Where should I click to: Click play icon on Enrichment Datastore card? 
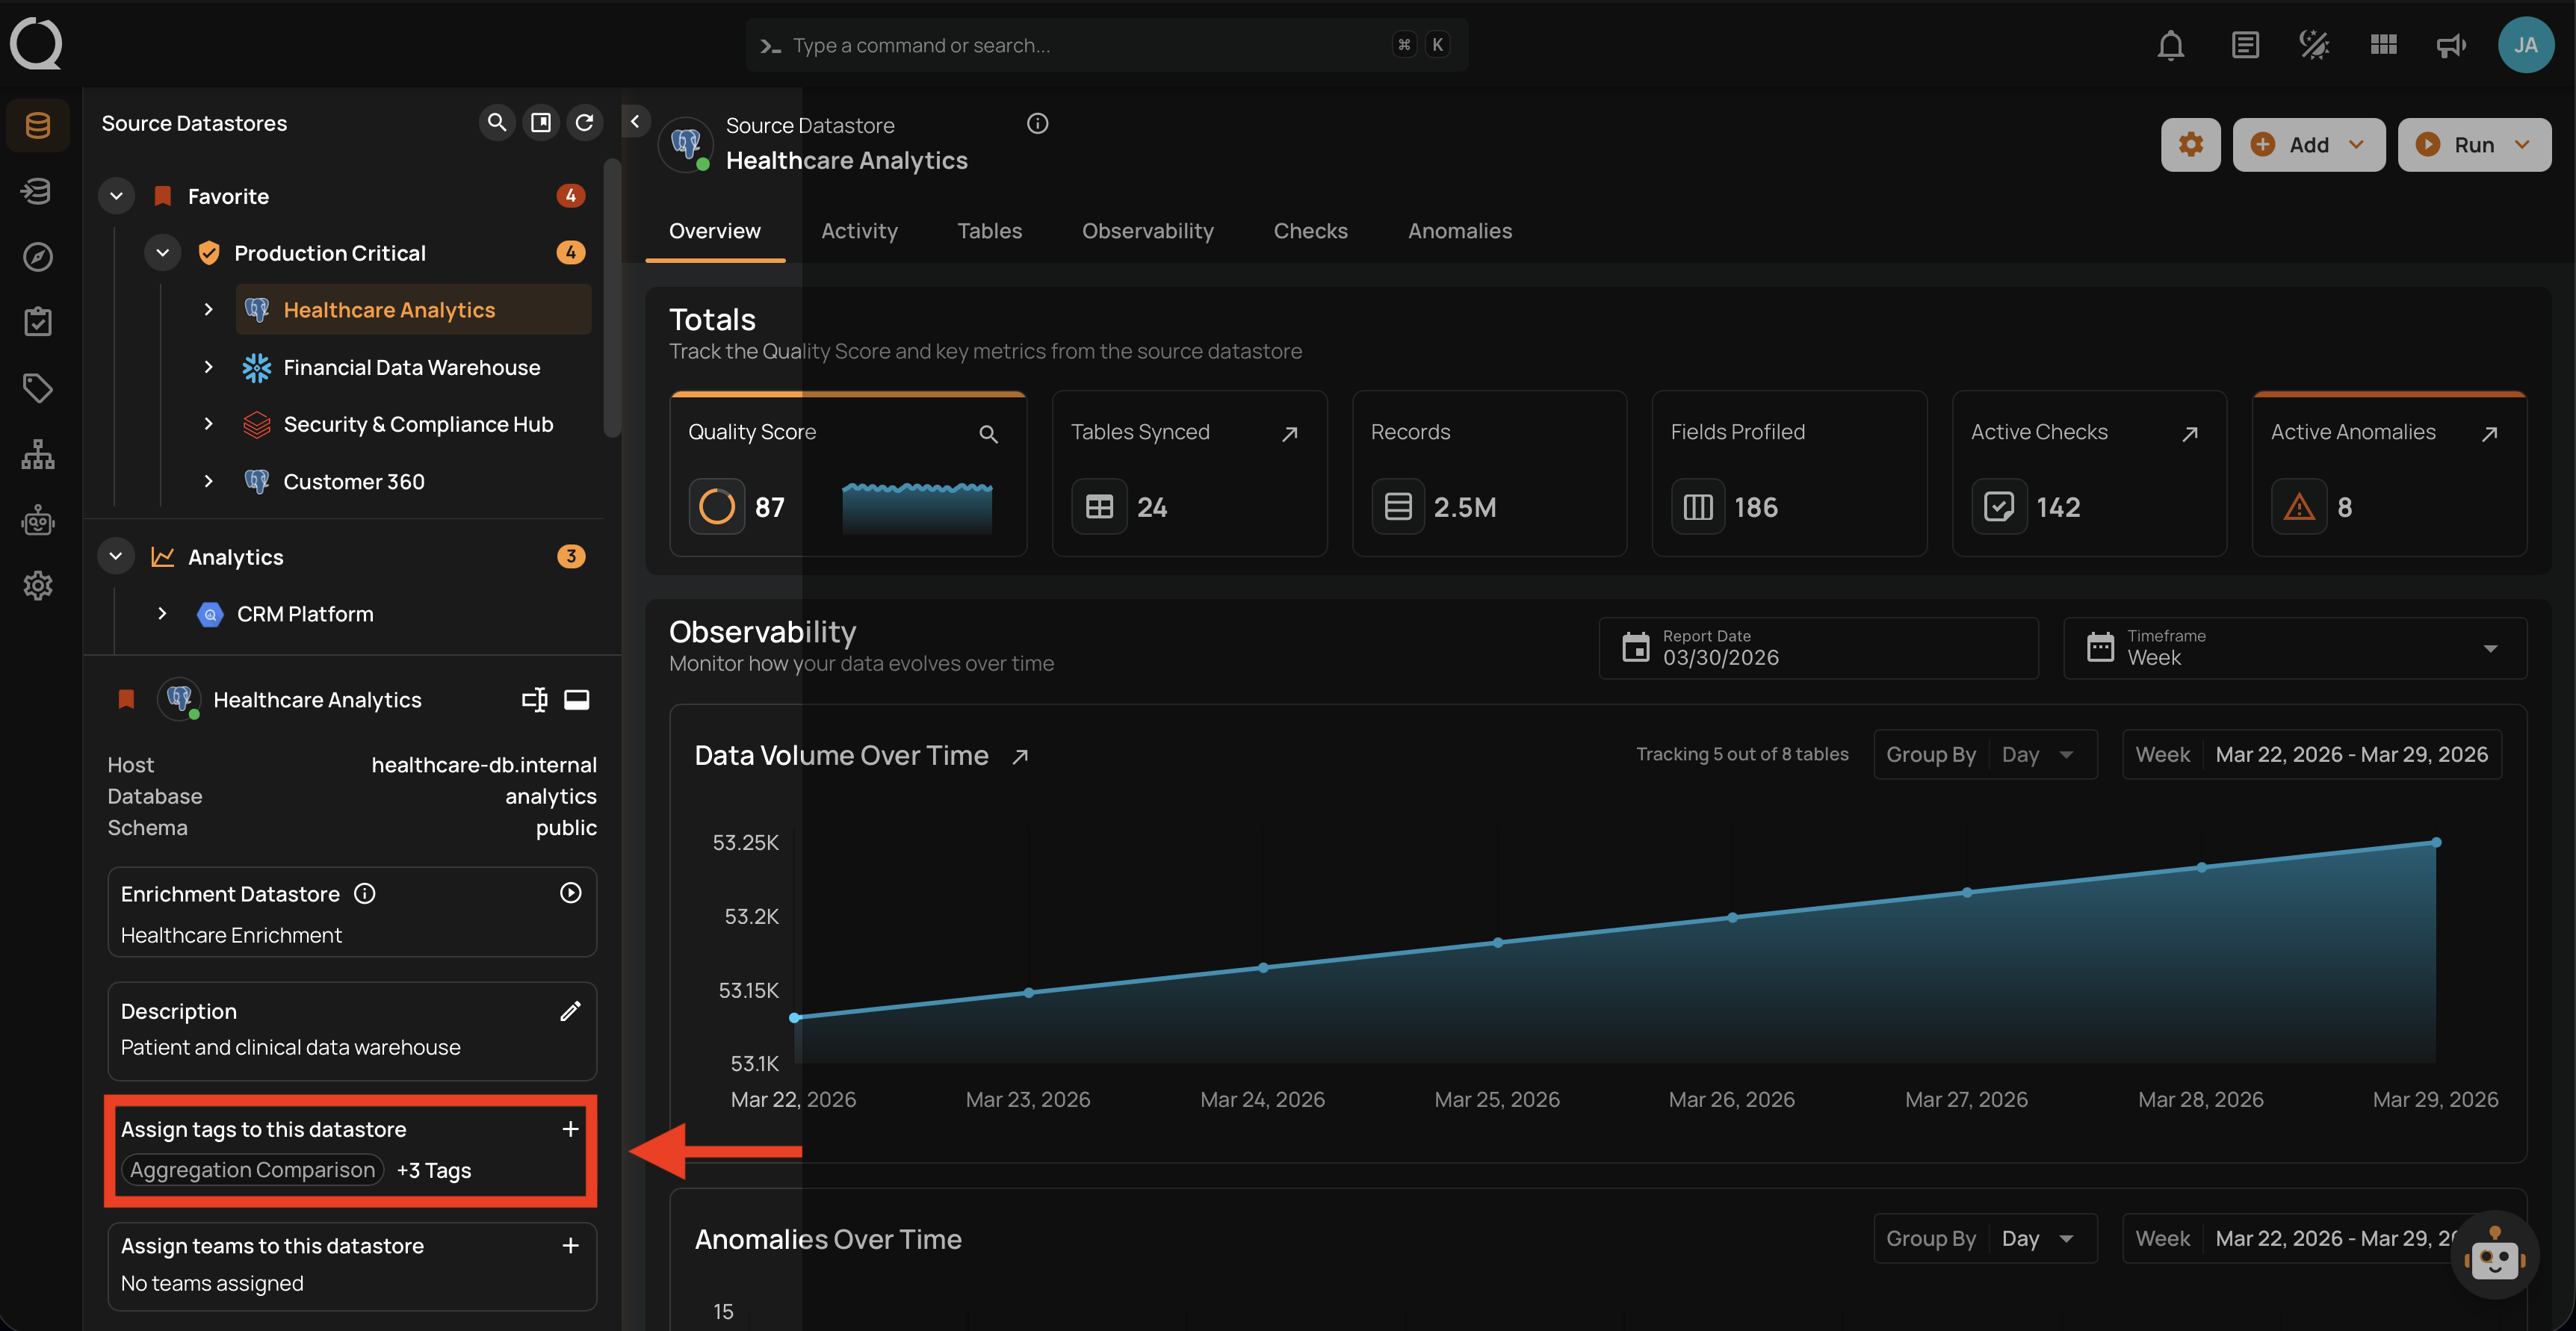pyautogui.click(x=570, y=893)
